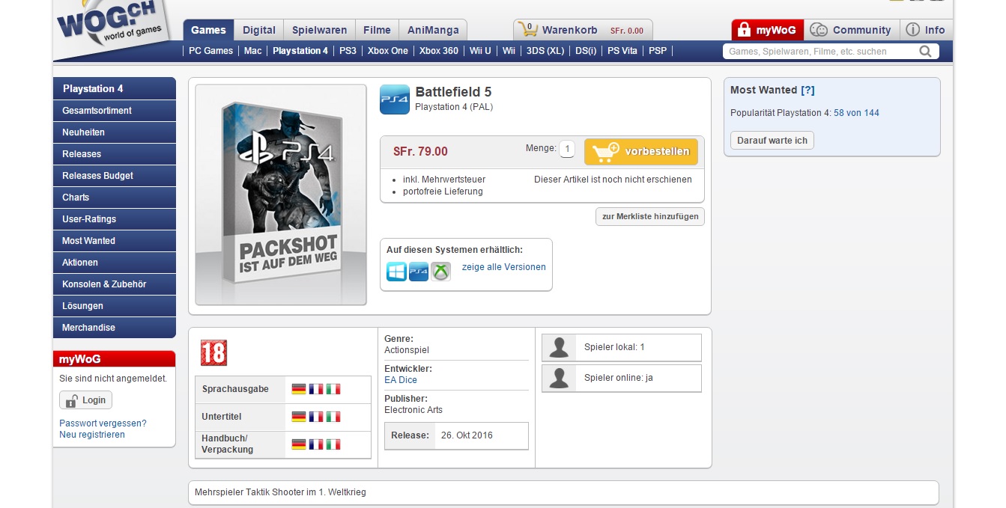This screenshot has height=508, width=1006.
Task: Open Releases Budget in the sidebar
Action: click(x=115, y=176)
